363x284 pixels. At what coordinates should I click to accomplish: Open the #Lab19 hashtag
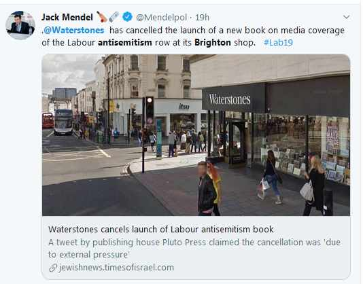coord(278,43)
